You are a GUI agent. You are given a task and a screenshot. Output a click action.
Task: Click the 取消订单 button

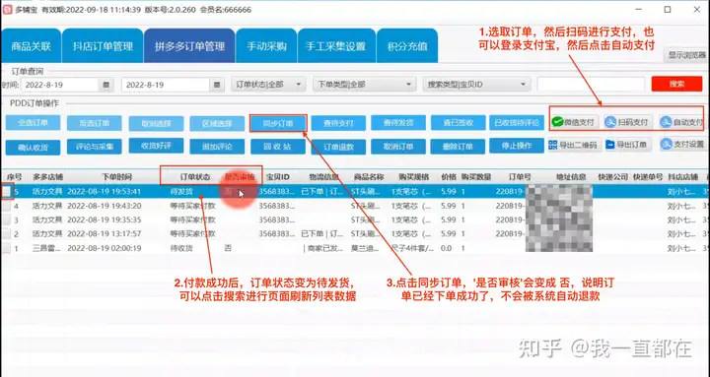(x=398, y=147)
